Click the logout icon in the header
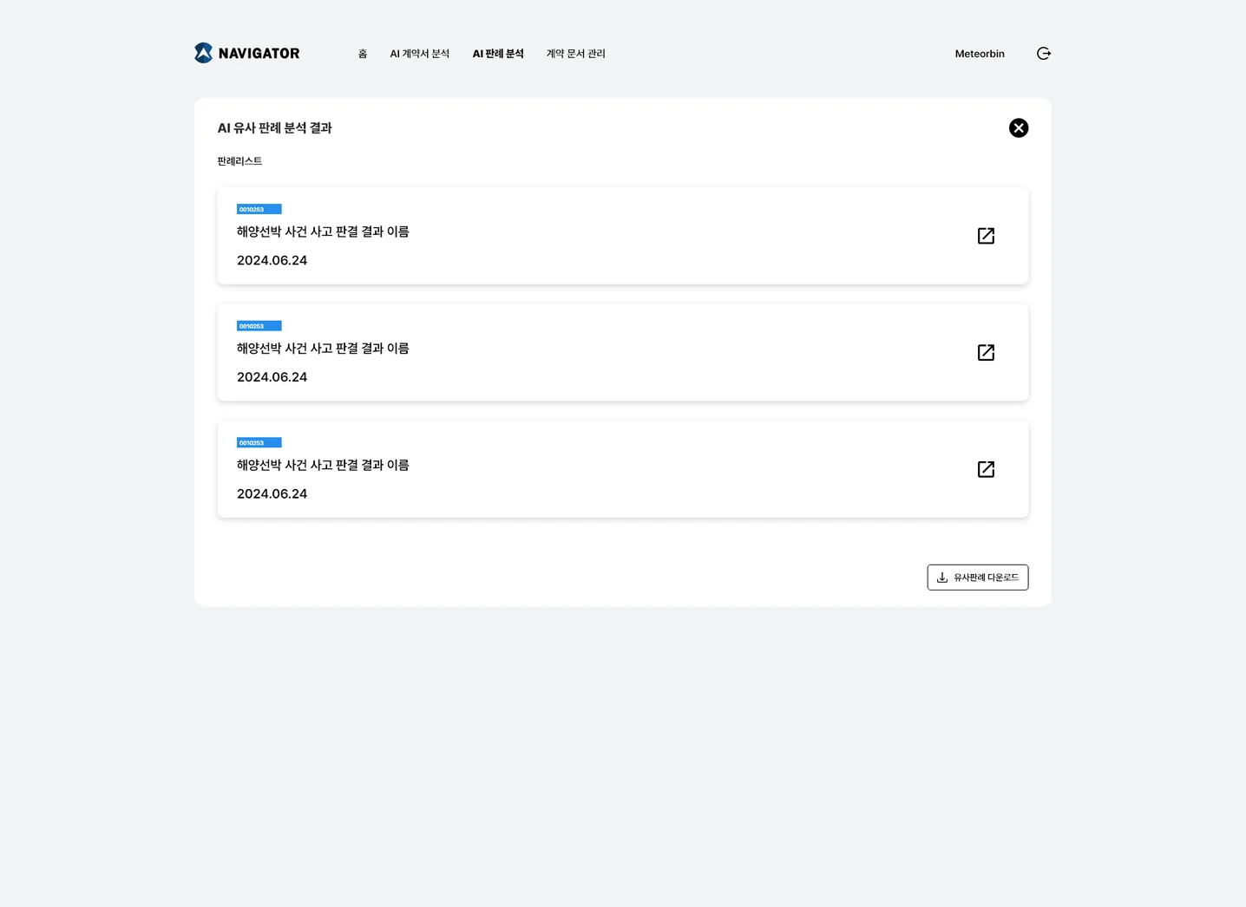 pyautogui.click(x=1044, y=54)
